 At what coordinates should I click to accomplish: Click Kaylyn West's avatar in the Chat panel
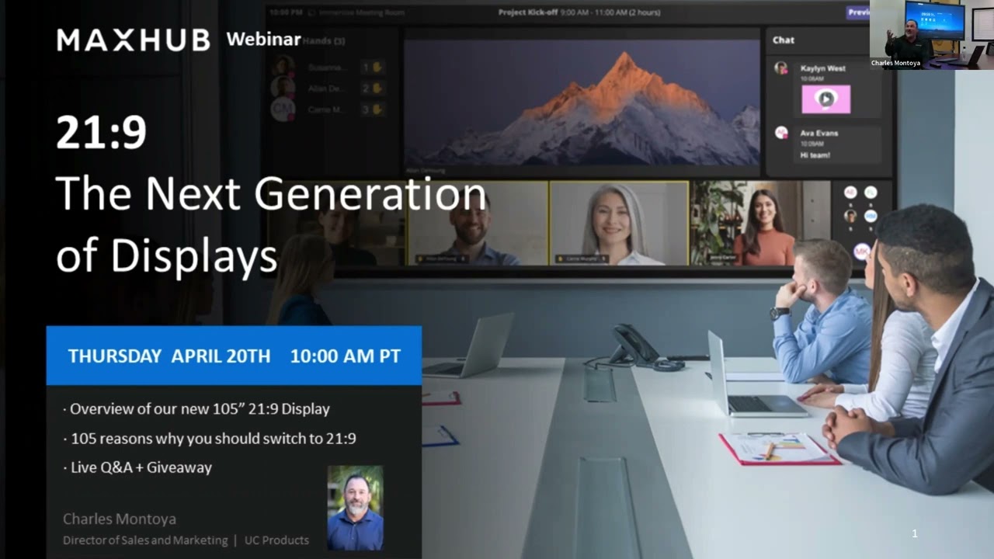[780, 68]
